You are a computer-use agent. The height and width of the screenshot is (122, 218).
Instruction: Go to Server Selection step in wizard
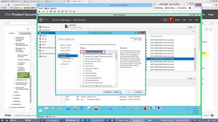(65, 50)
